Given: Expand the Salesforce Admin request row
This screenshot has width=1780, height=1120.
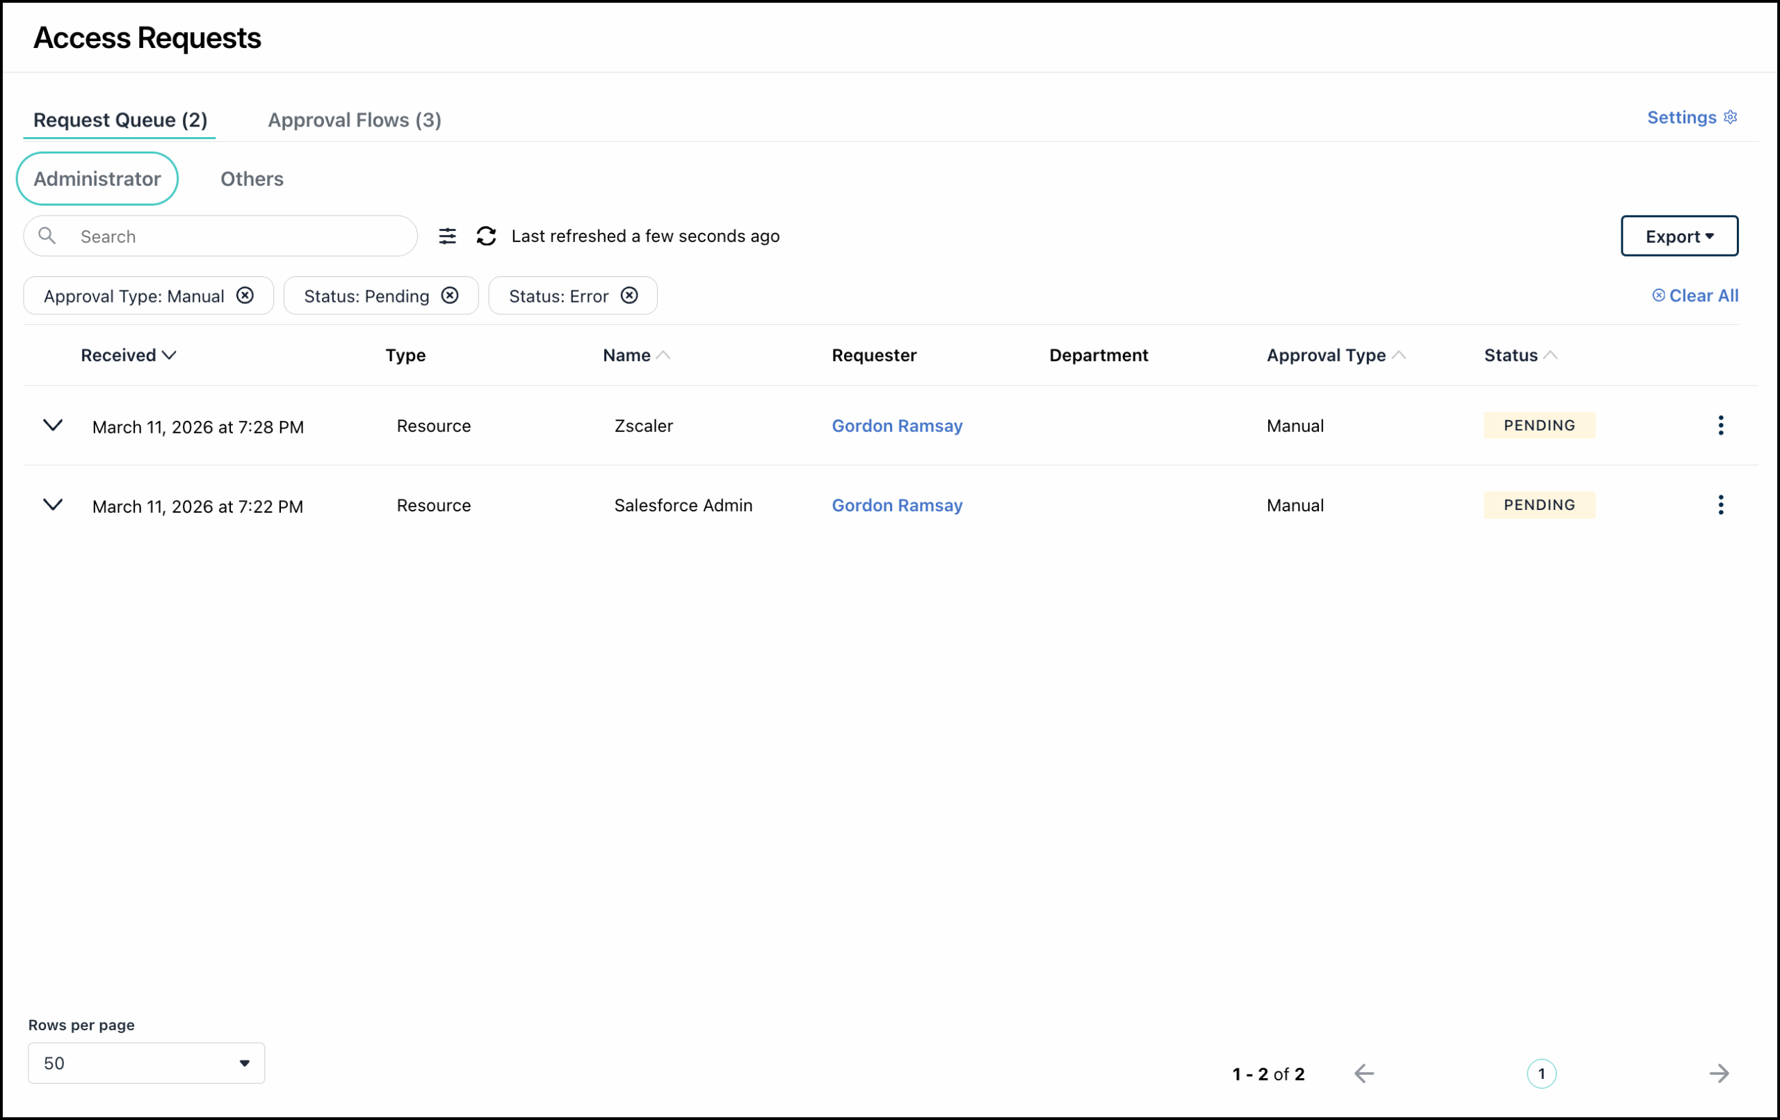Looking at the screenshot, I should click(52, 504).
